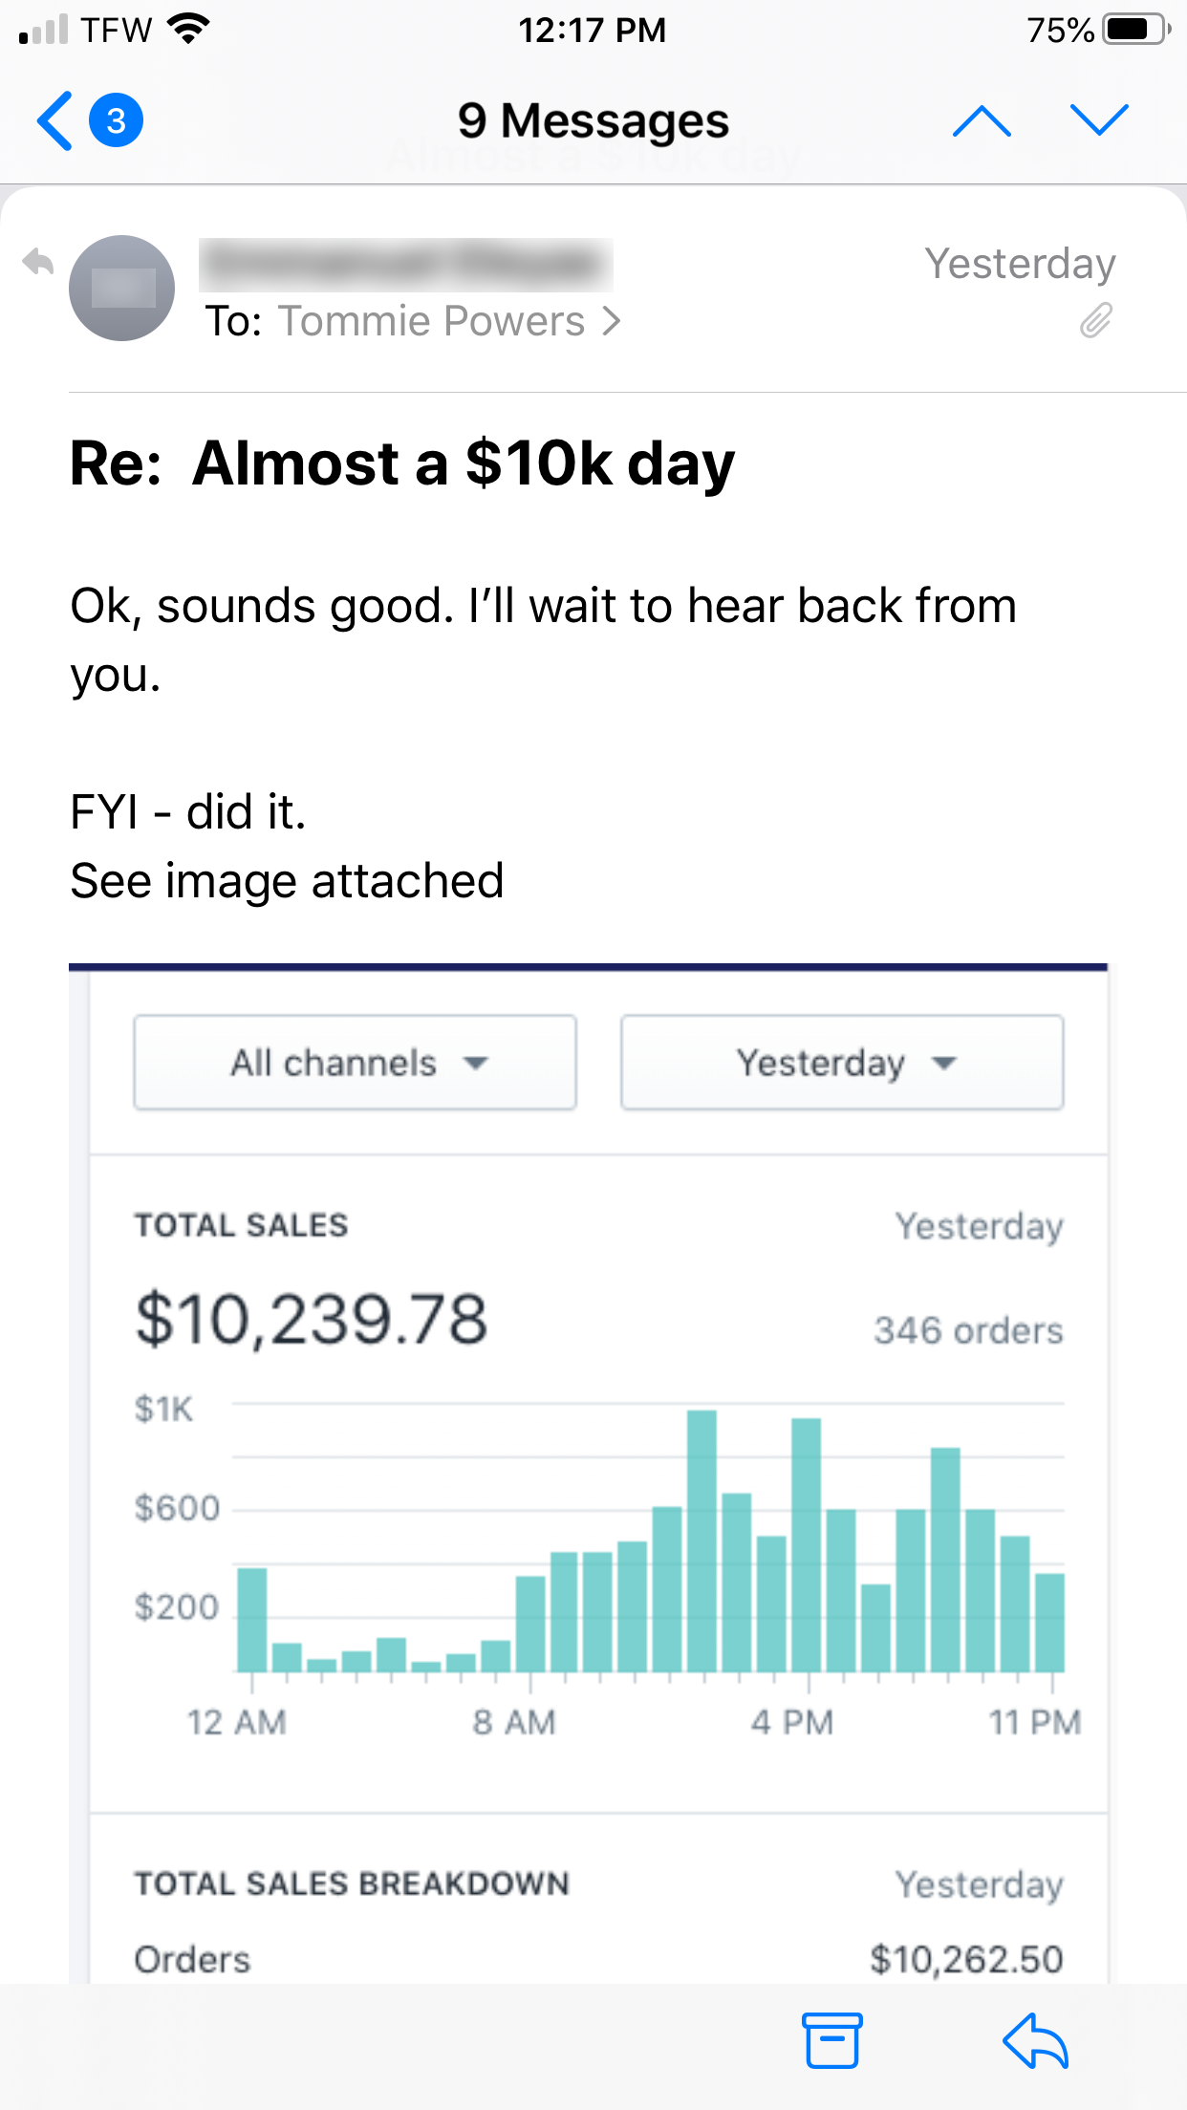Tap the 9 Messages thread title
The image size is (1187, 2110).
coord(593,121)
